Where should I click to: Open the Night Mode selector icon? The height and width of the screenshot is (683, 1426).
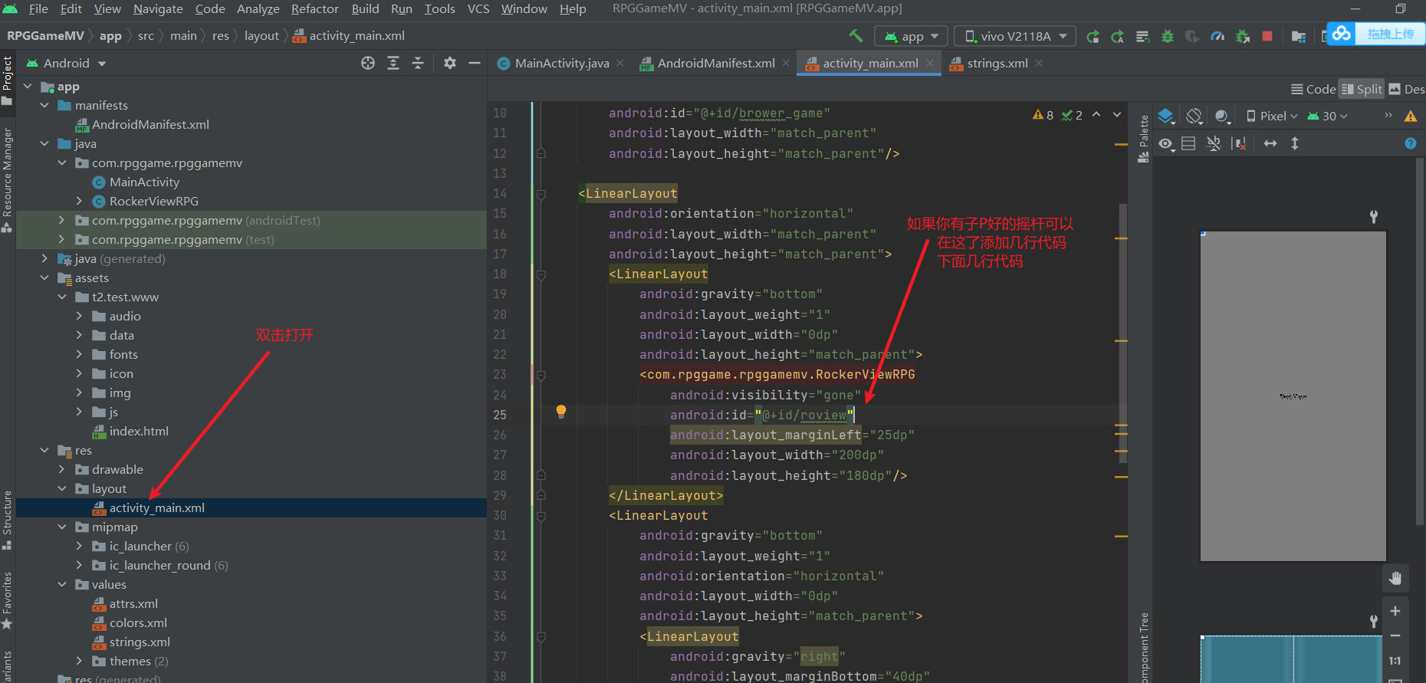1223,116
